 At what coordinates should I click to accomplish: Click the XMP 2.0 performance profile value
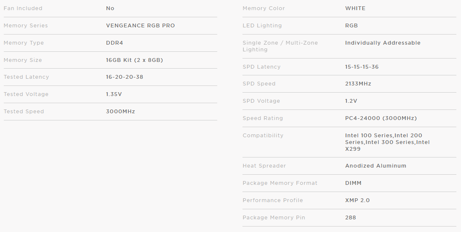(357, 200)
